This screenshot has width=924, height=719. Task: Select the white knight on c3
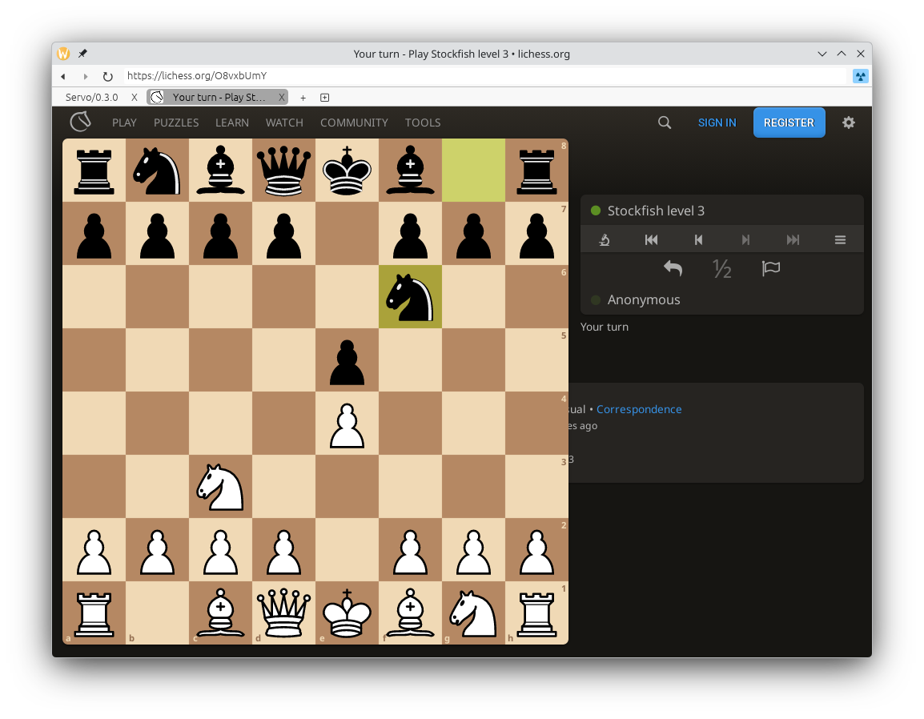tap(220, 486)
